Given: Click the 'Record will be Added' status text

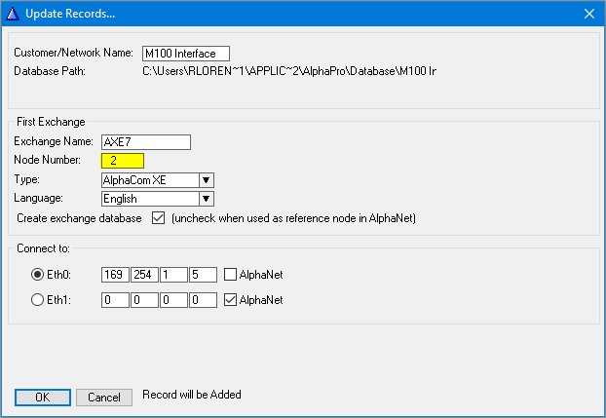Looking at the screenshot, I should point(192,395).
